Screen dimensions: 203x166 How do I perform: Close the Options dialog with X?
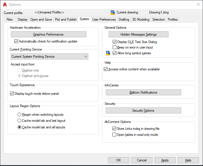tap(198, 5)
